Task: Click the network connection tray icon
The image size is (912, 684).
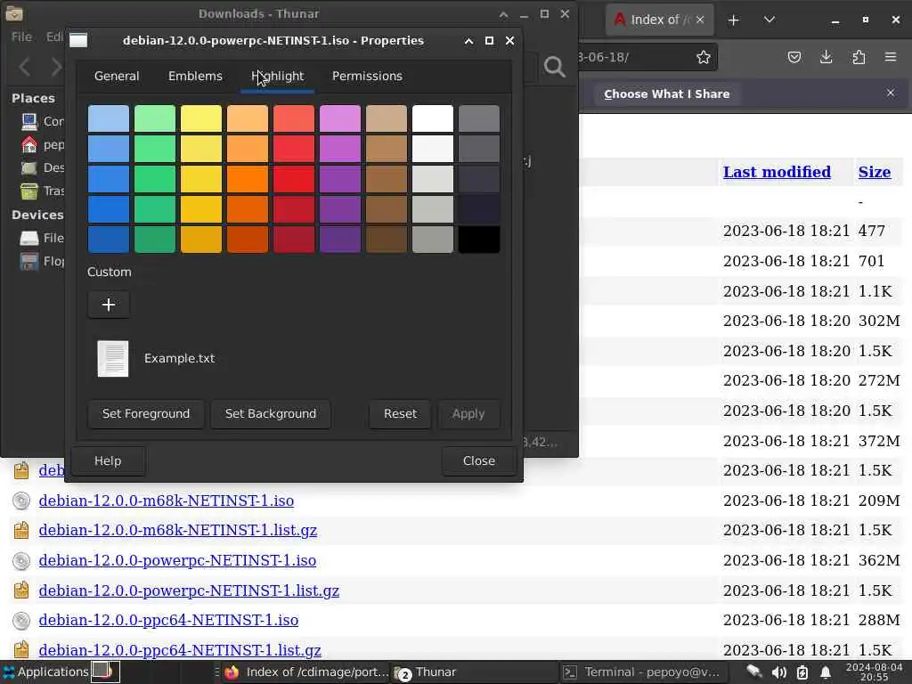Action: 753,672
